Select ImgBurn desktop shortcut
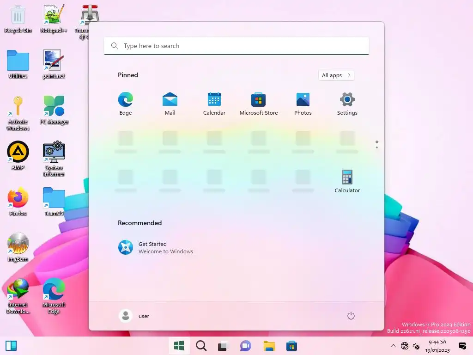473x355 pixels. pyautogui.click(x=18, y=247)
